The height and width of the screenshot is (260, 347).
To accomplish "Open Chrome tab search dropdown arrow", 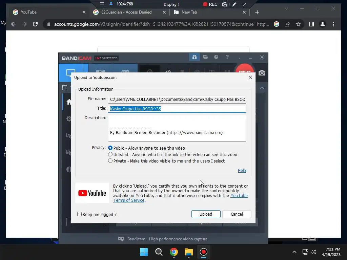I will [x=286, y=8].
